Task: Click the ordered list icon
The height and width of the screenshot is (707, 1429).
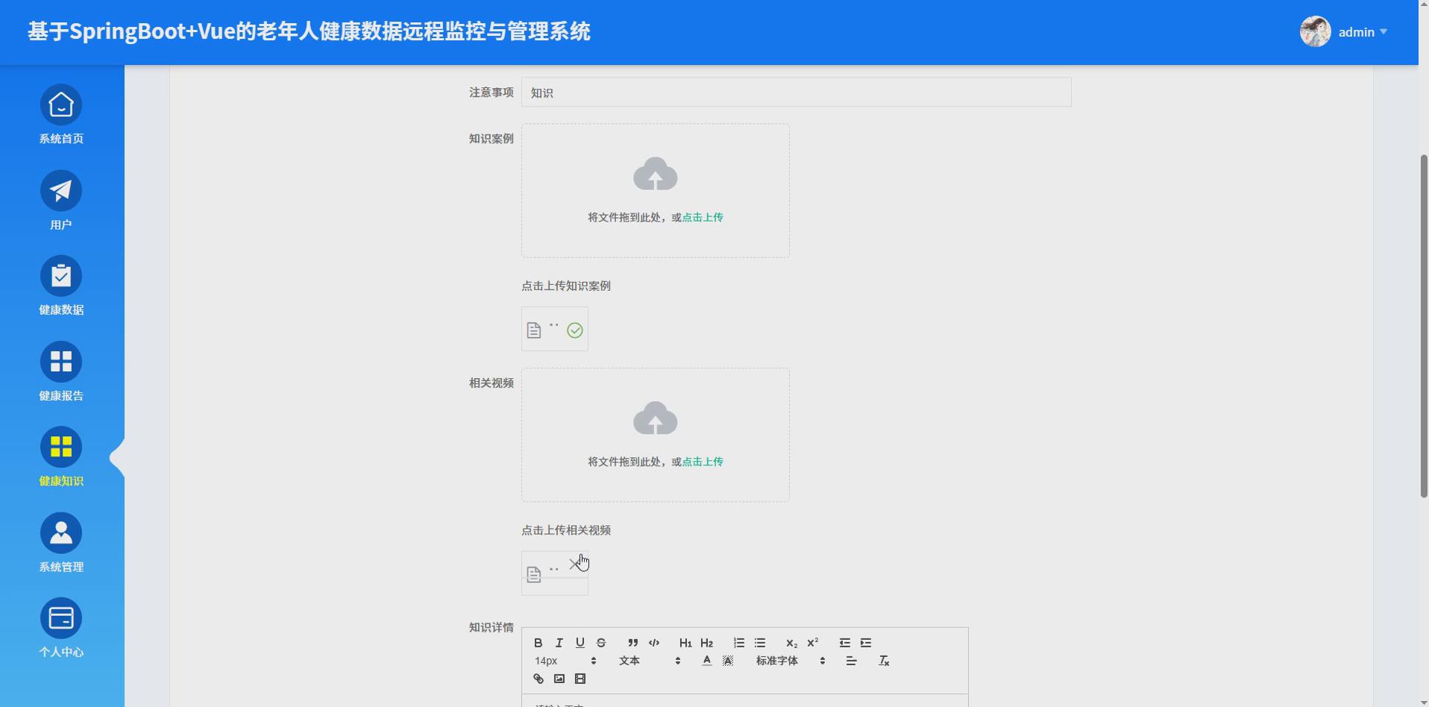Action: click(x=738, y=642)
